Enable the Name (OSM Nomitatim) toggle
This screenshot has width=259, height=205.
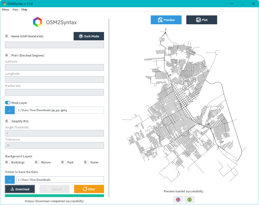[x=8, y=36]
